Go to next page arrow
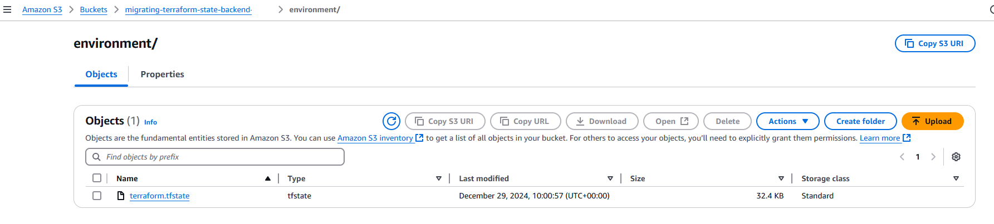Viewport: 994px width, 224px height. [933, 157]
